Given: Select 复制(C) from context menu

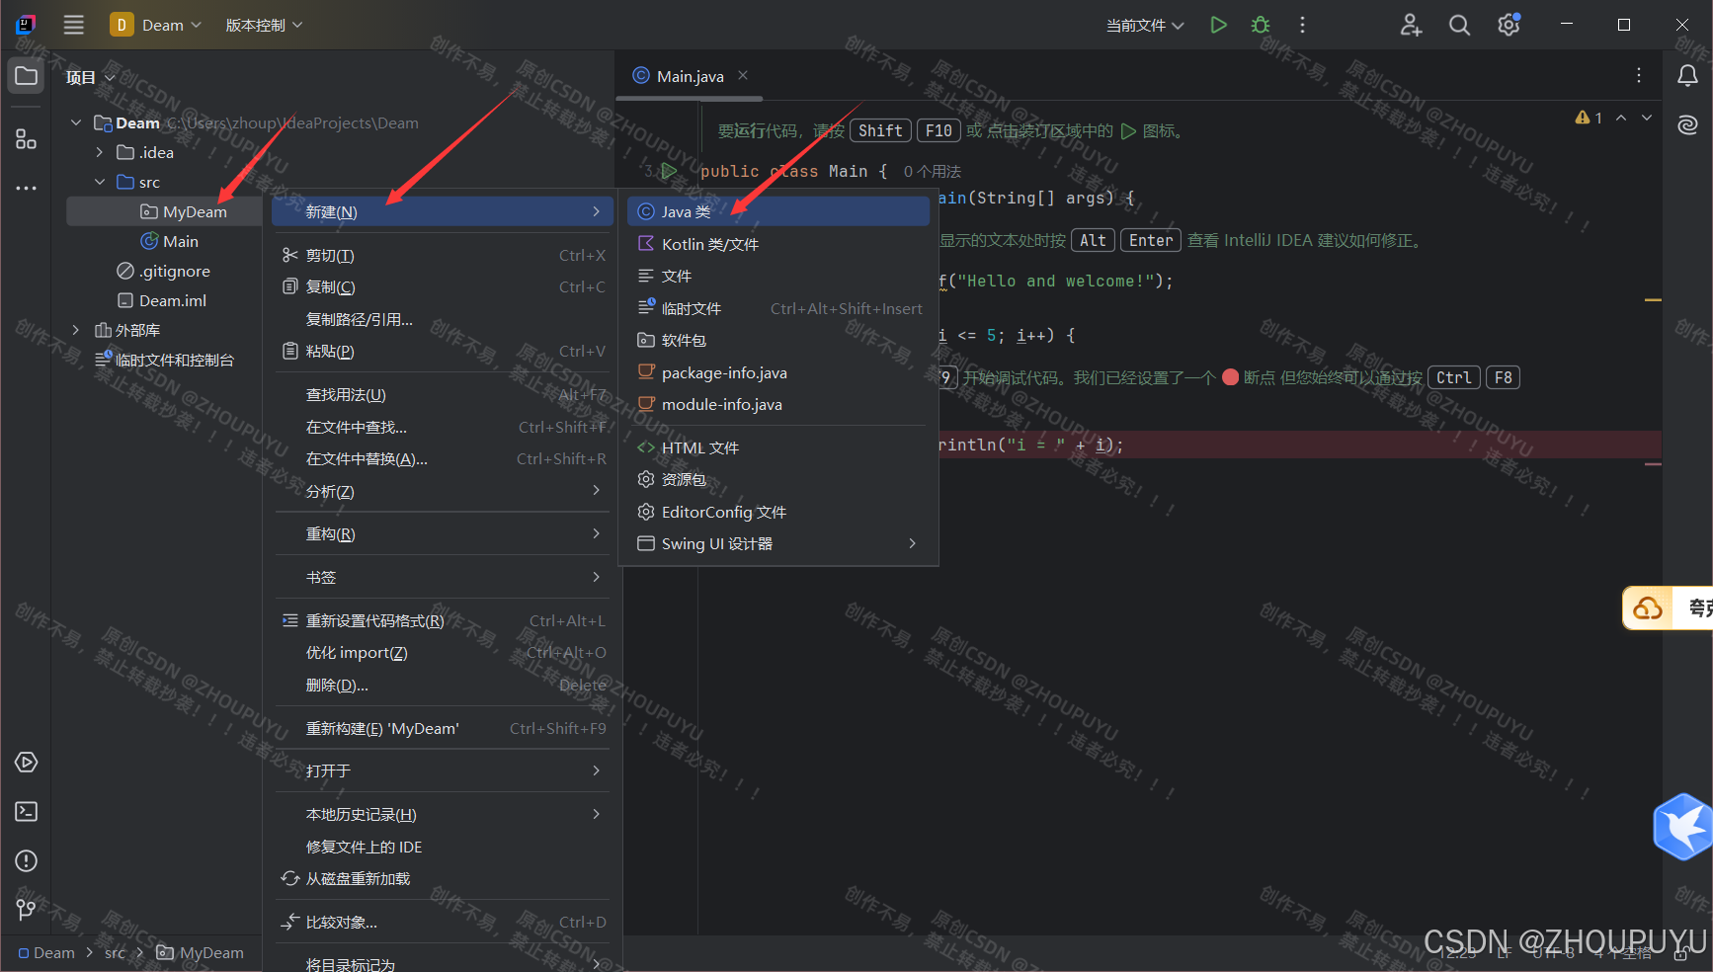Looking at the screenshot, I should [443, 286].
